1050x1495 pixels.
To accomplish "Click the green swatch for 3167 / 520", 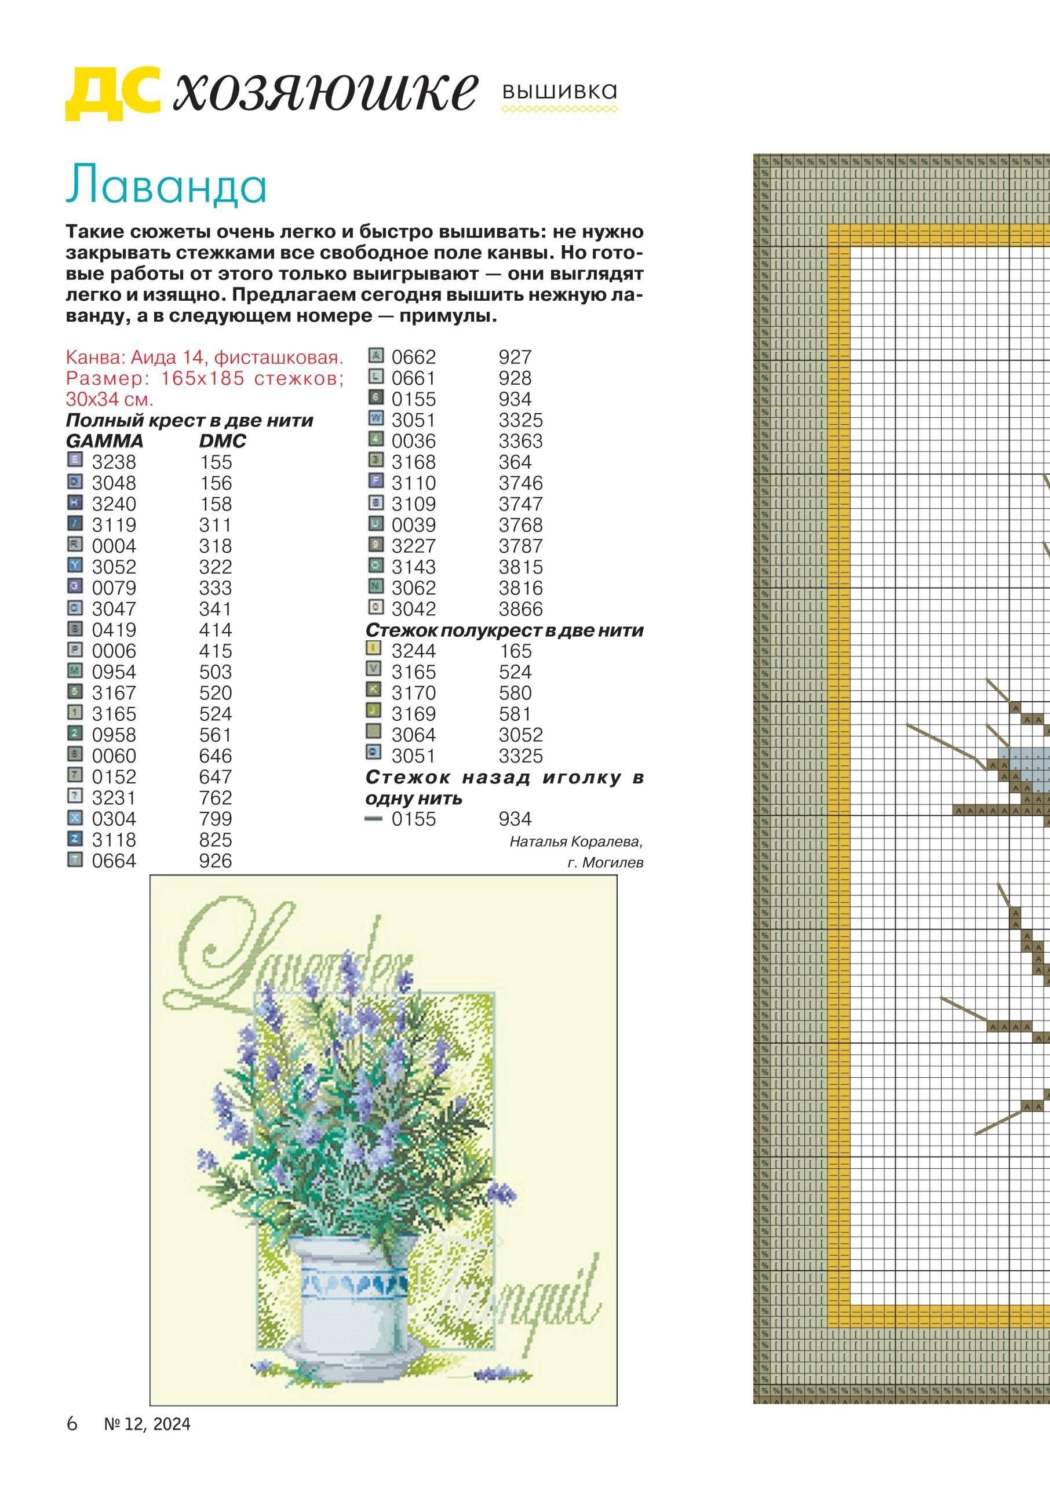I will (x=75, y=691).
